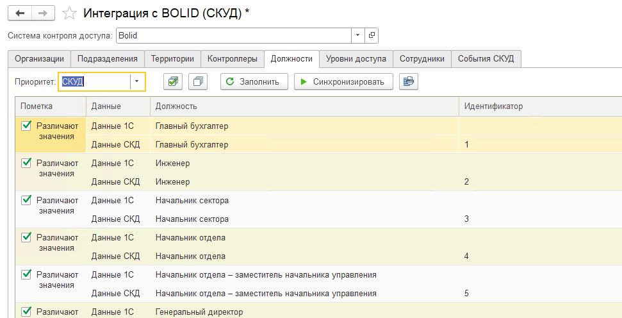
Task: Open the Bolid access system record
Action: click(372, 35)
